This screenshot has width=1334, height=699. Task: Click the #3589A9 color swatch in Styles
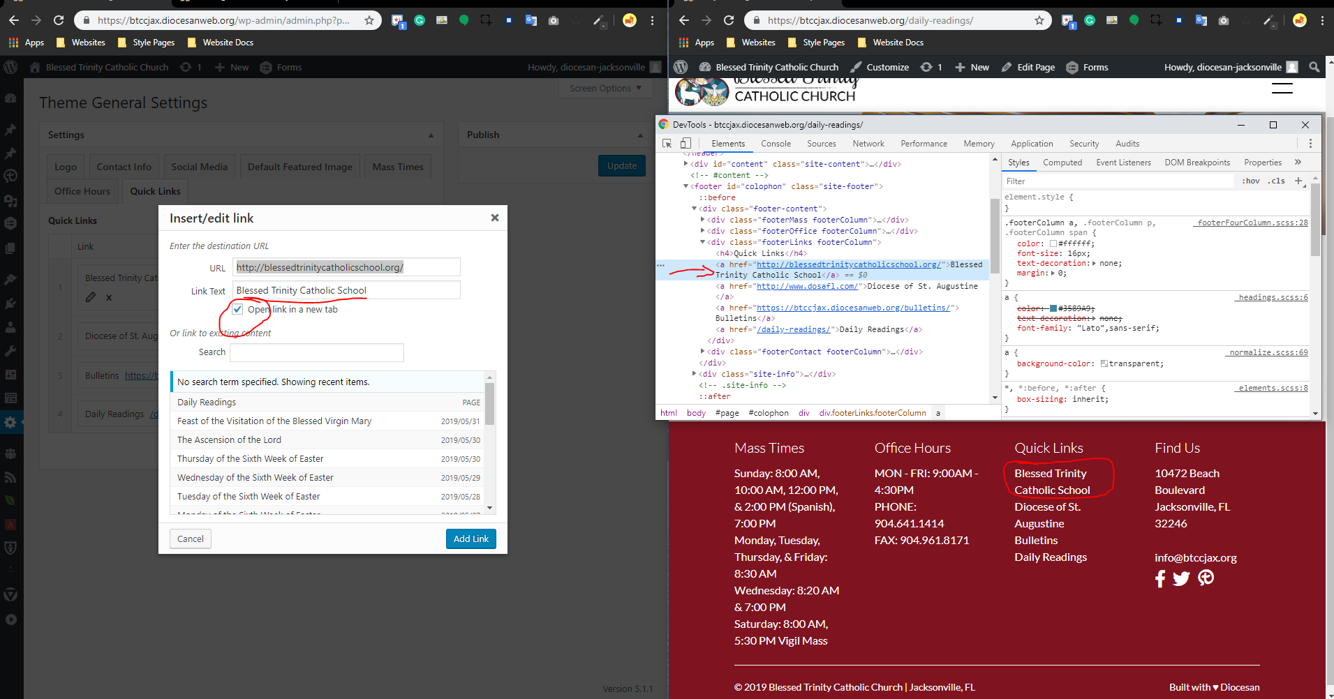click(1053, 308)
